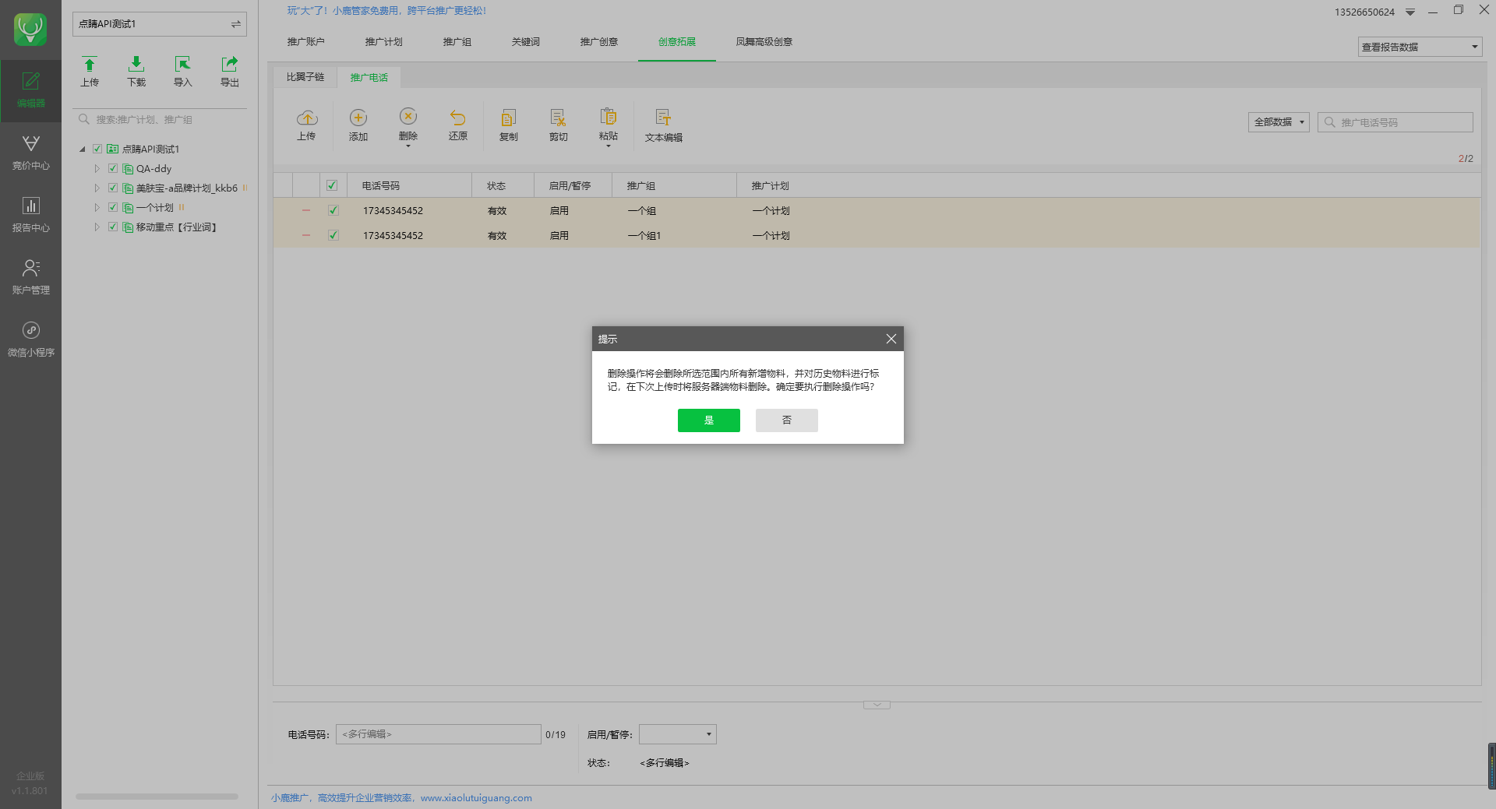
Task: Expand the 美肤宝-a品牌计划_kkb6 node
Action: tap(97, 188)
